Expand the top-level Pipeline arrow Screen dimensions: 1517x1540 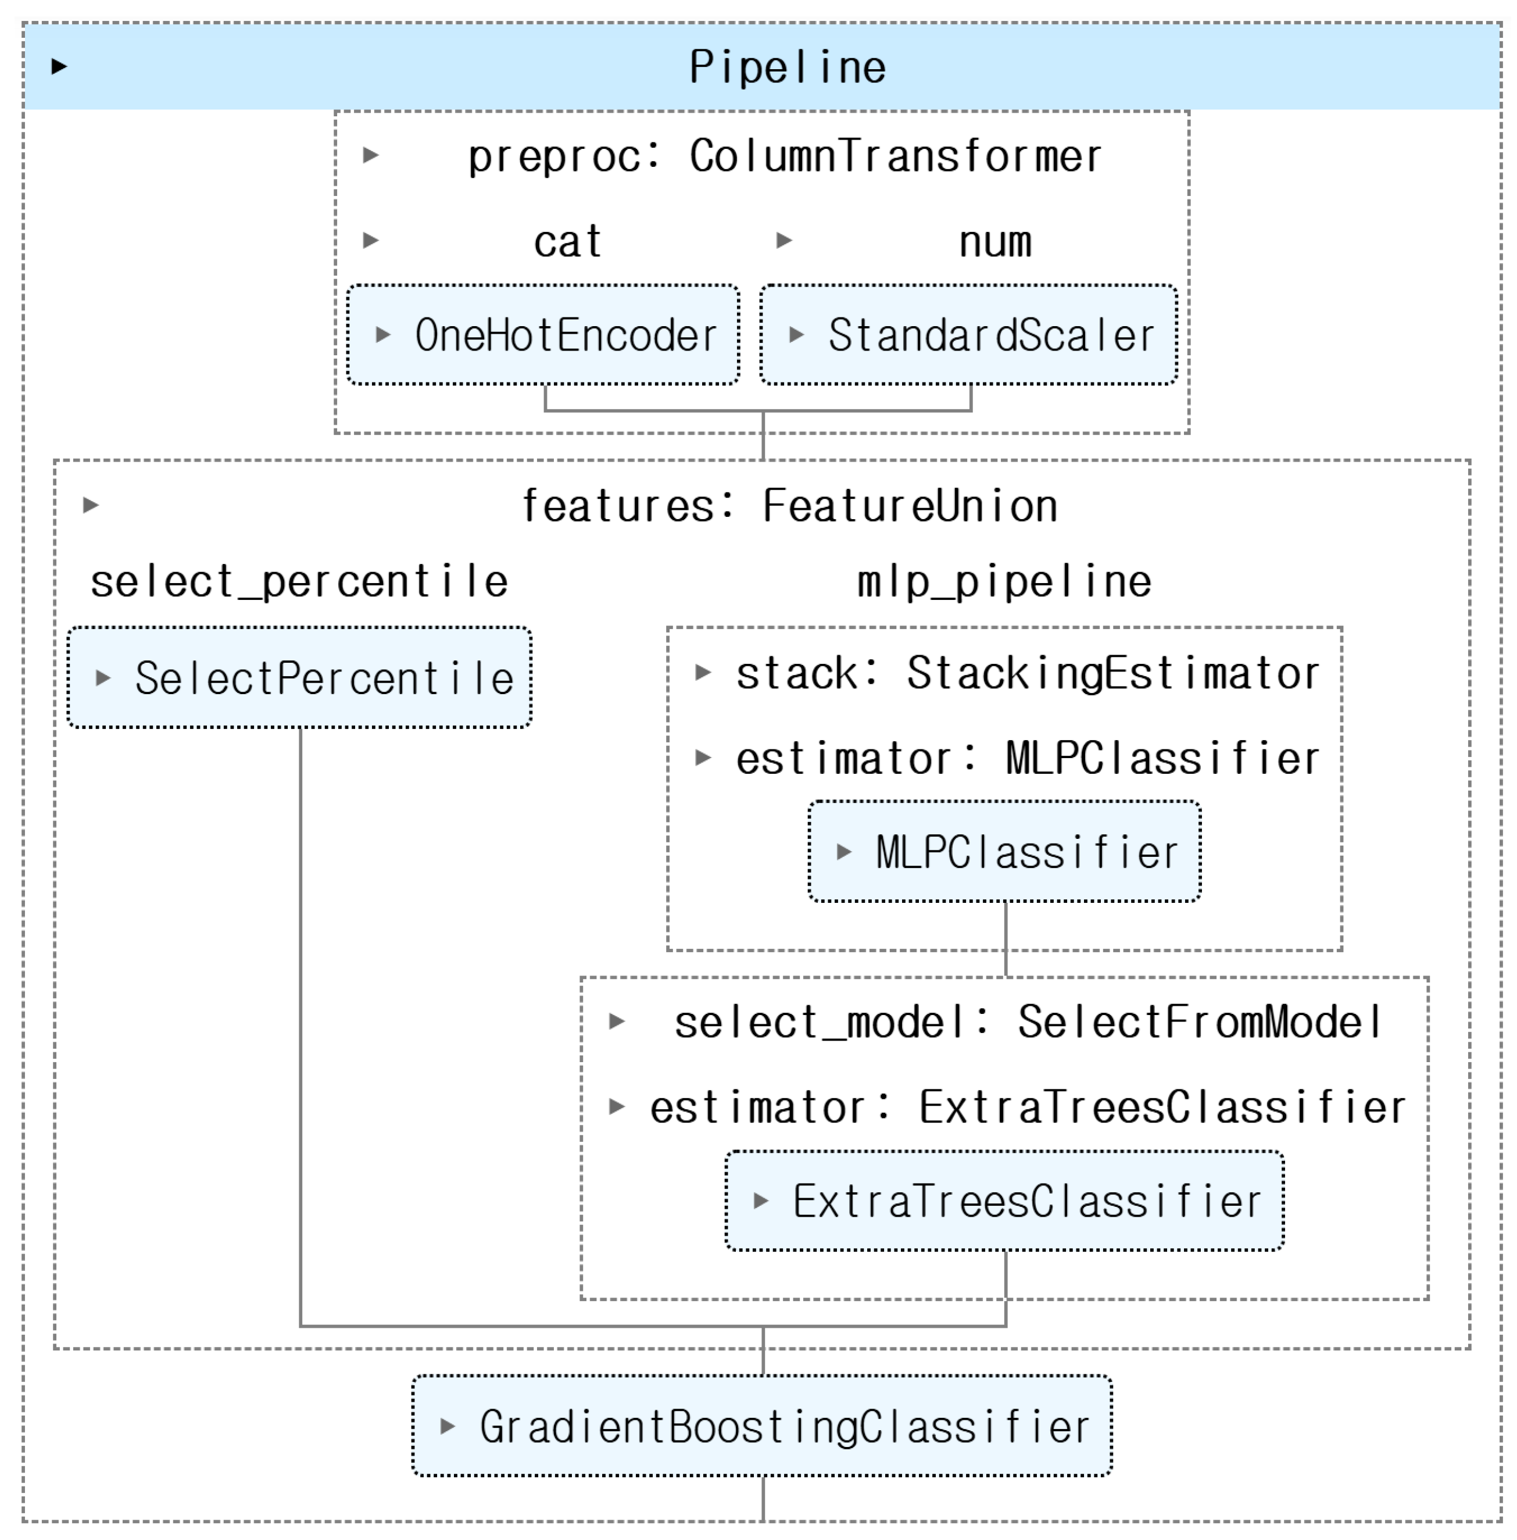[x=59, y=66]
